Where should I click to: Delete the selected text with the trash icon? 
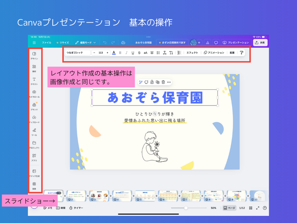163,82
